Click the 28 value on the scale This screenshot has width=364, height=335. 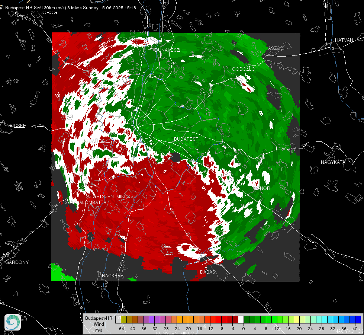pyautogui.click(x=322, y=329)
